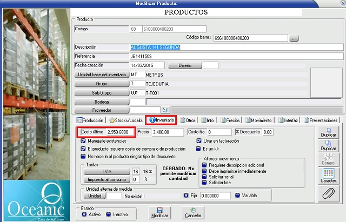Image resolution: width=346 pixels, height=222 pixels.
Task: Click the Descripción text field
Action: point(236,47)
